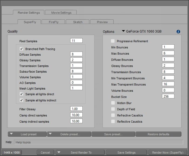Viewport: 189px width, 156px height.
Task: Click the Save Settings button
Action: [126, 153]
